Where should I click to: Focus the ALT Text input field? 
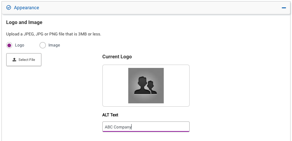coord(146,127)
